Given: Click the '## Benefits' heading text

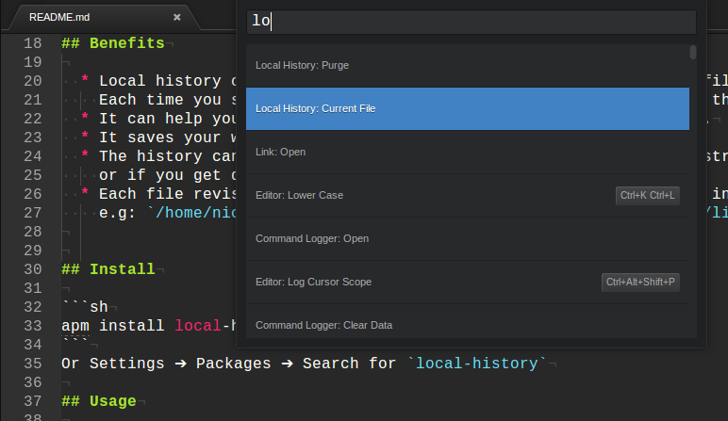Looking at the screenshot, I should 113,43.
